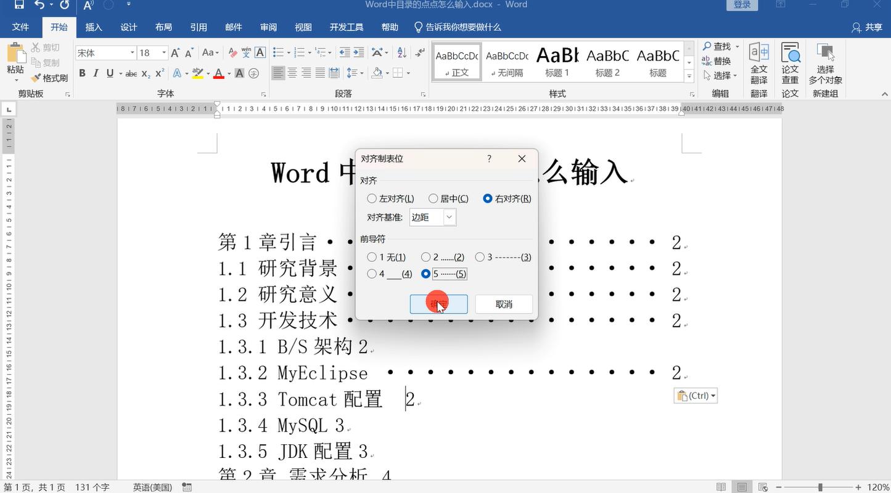The image size is (891, 493).
Task: Align text right in paragraph group
Action: point(306,73)
